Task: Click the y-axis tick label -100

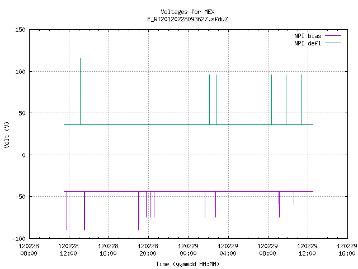Action: (18, 239)
